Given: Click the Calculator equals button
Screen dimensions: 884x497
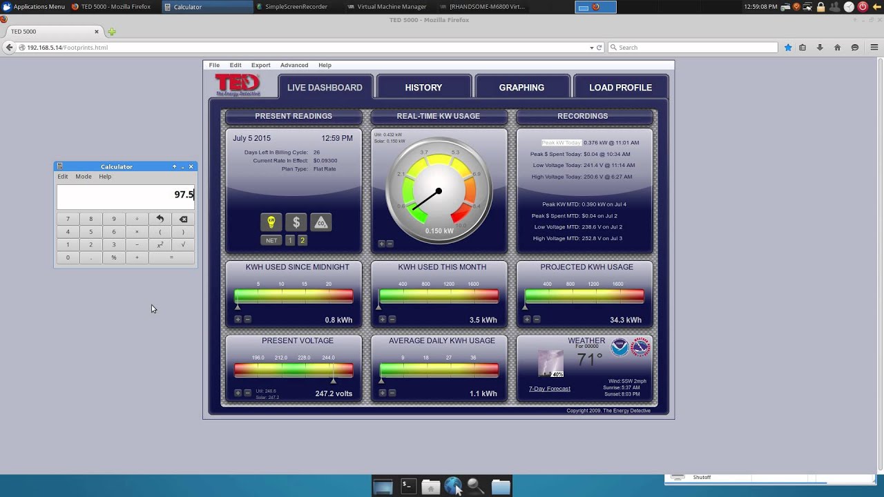Looking at the screenshot, I should (171, 257).
